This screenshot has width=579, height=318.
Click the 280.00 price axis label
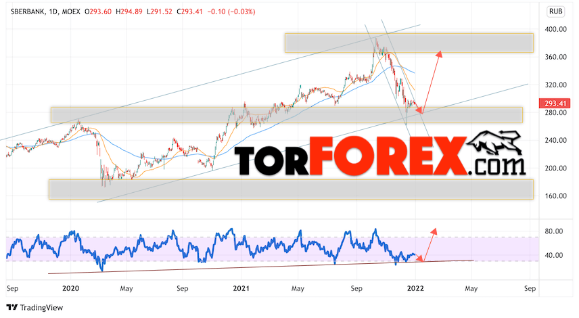[556, 112]
